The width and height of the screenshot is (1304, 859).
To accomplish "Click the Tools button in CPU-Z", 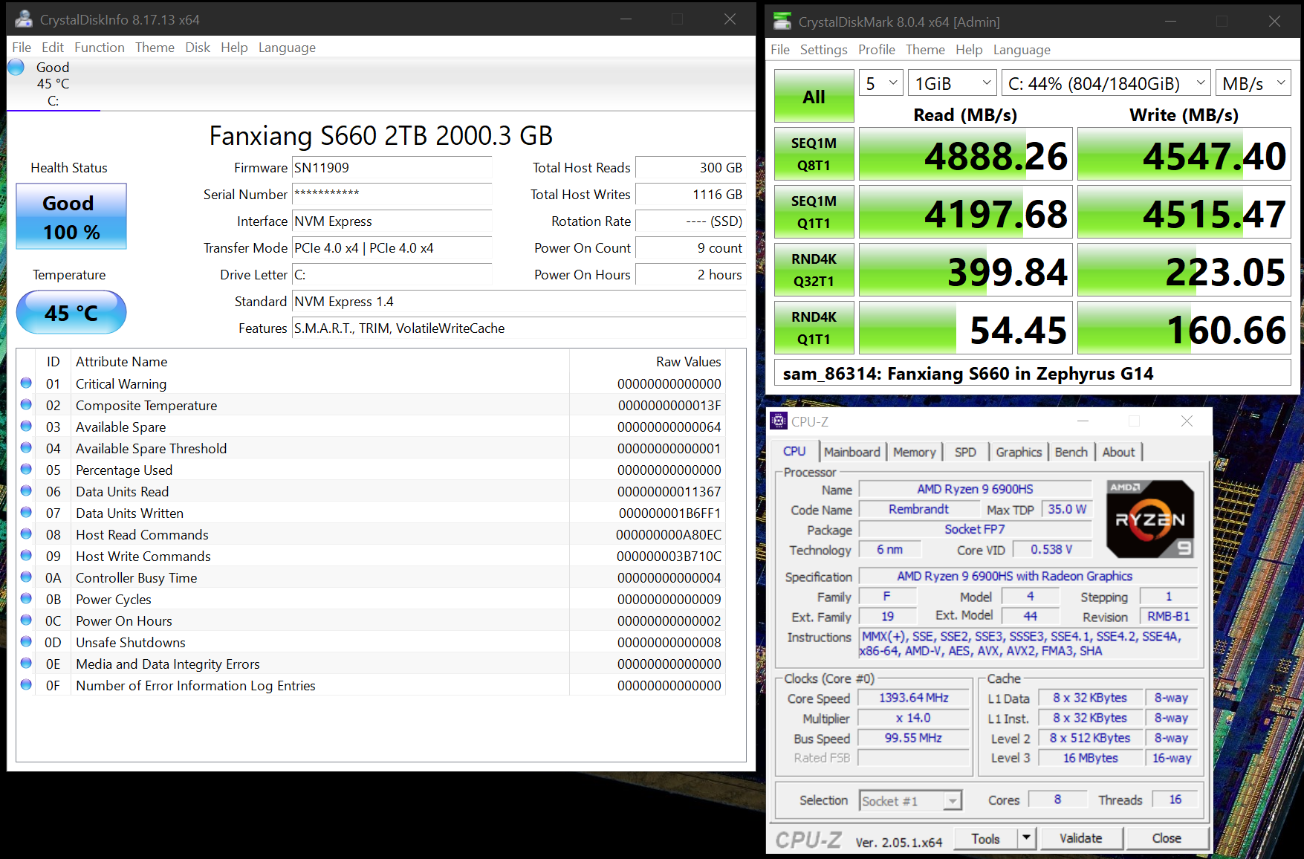I will pyautogui.click(x=985, y=838).
